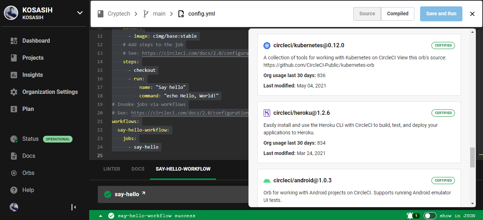
Task: Click the notification bell in status bar
Action: pyautogui.click(x=410, y=215)
